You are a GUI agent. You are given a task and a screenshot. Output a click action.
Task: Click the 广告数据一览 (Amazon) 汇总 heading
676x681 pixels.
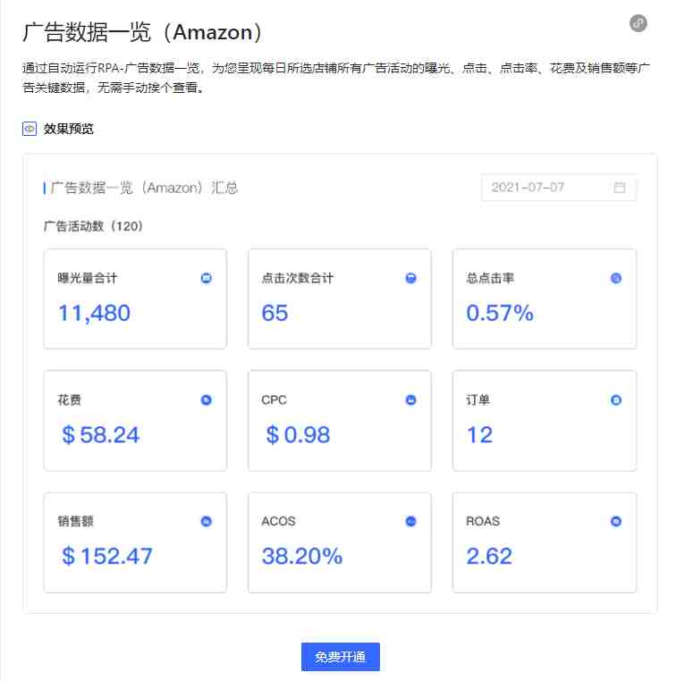click(144, 188)
